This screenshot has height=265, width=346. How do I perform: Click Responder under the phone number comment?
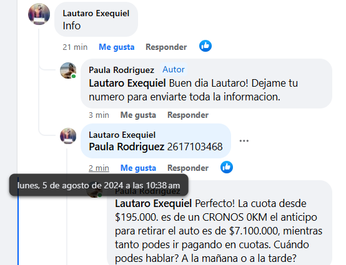[x=188, y=168]
